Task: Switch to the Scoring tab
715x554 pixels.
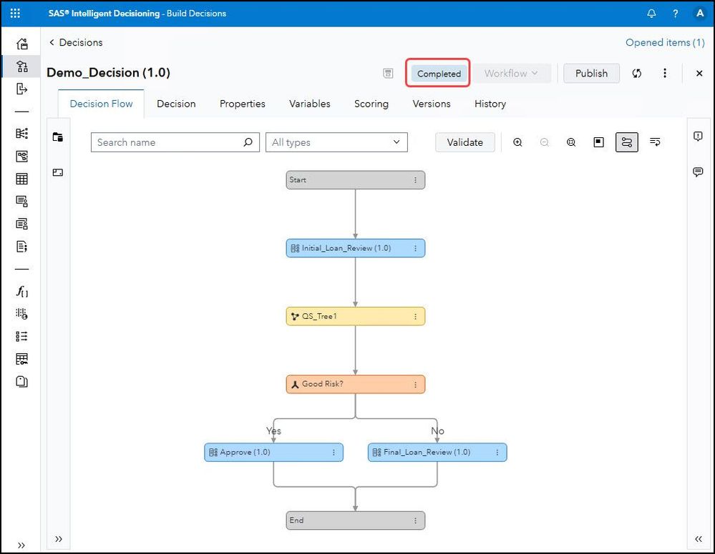Action: (371, 104)
